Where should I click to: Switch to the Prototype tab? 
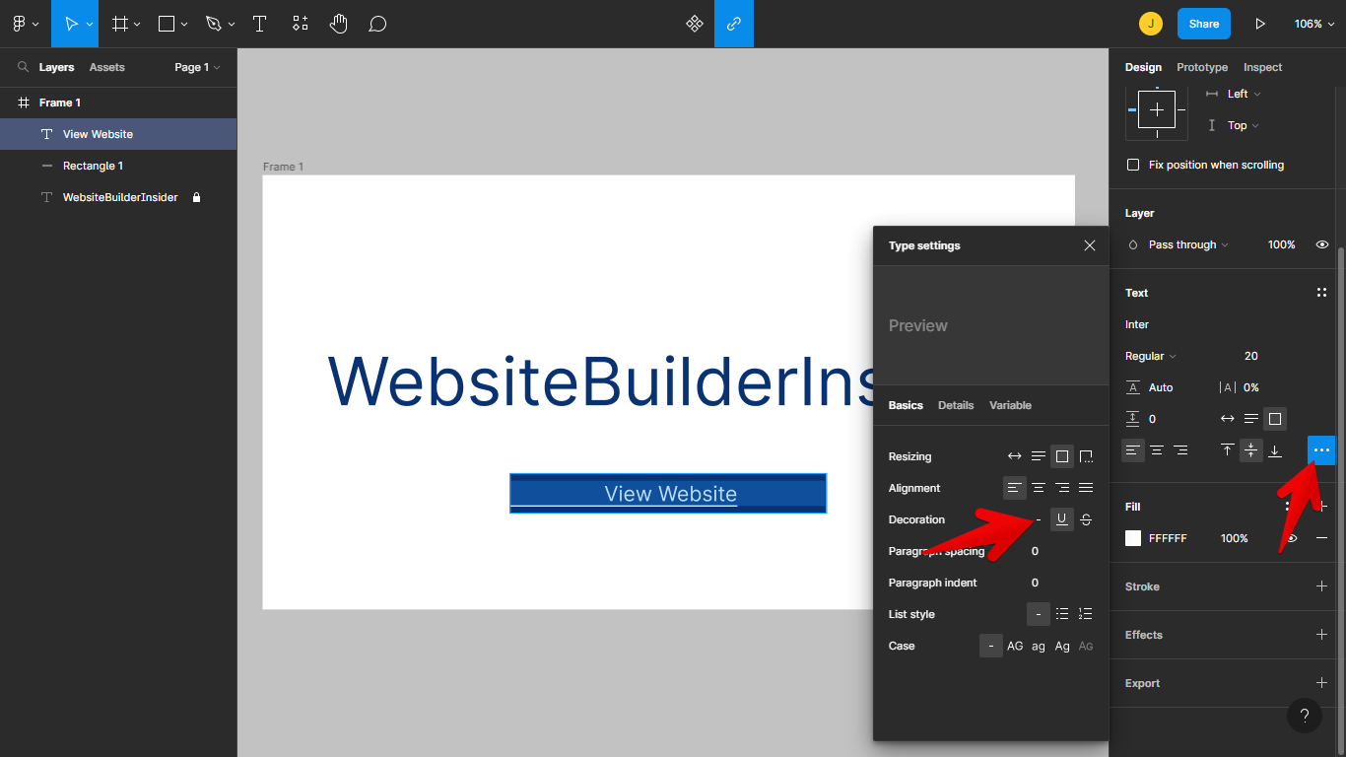(1202, 67)
